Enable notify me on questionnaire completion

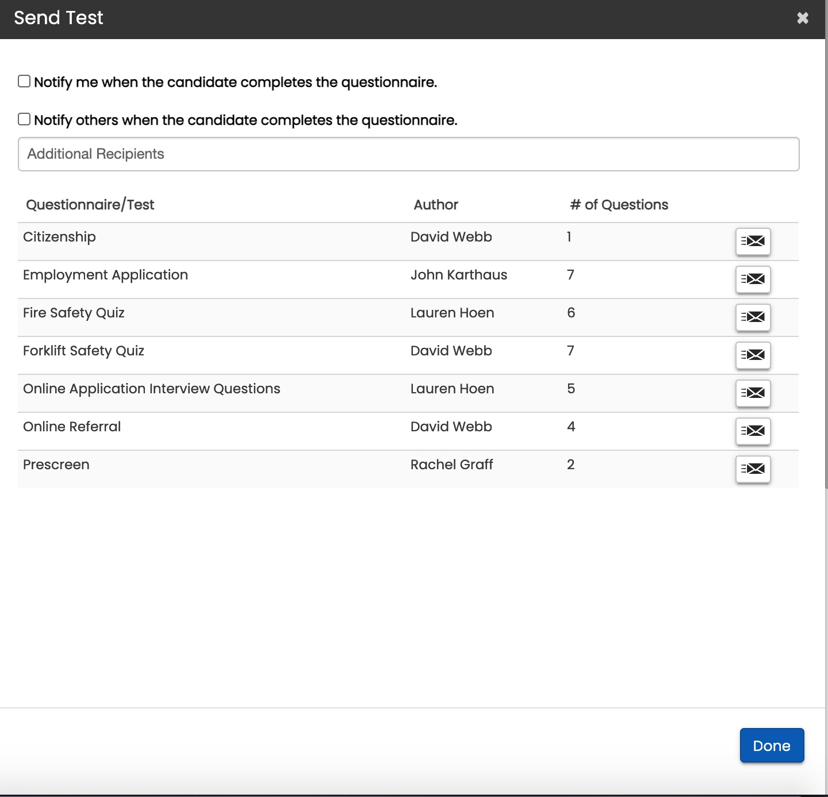point(24,81)
